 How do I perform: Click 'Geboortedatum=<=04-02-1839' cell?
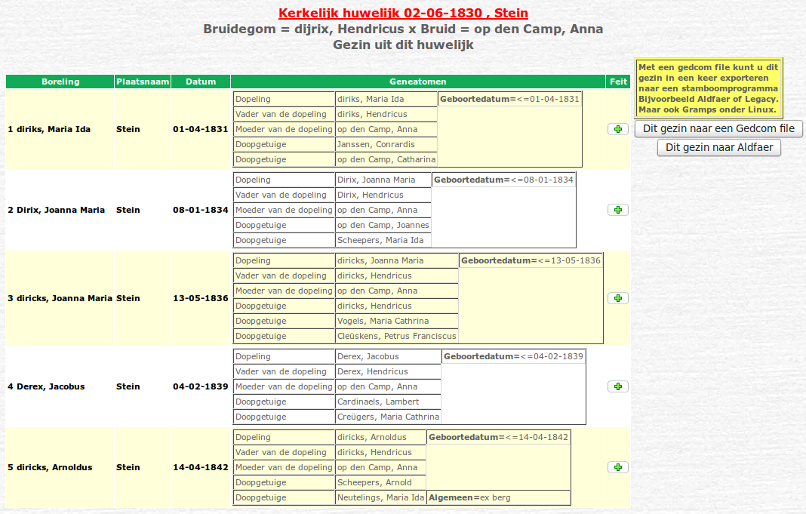pyautogui.click(x=513, y=356)
